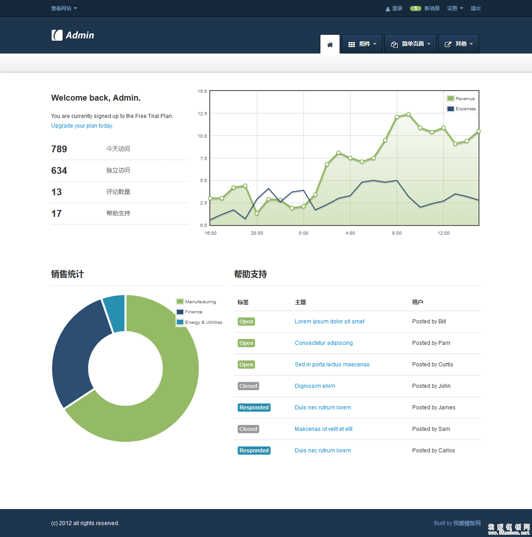Click the grid icon on 组件 button
Viewport: 532px width, 537px height.
(x=351, y=44)
